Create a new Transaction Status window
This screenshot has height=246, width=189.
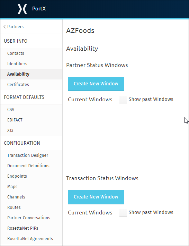tap(96, 197)
